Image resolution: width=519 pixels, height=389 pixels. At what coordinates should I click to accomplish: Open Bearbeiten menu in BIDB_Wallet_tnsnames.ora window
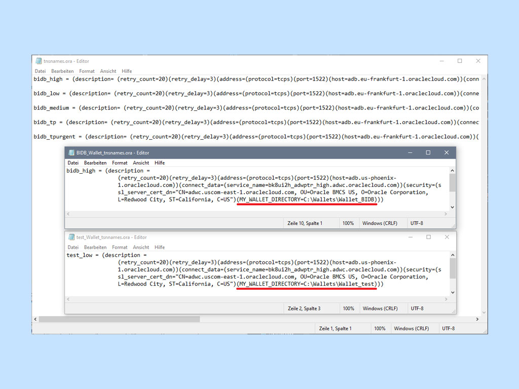pos(95,163)
